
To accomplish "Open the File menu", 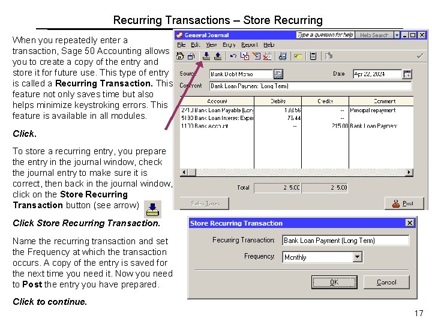I will [181, 44].
